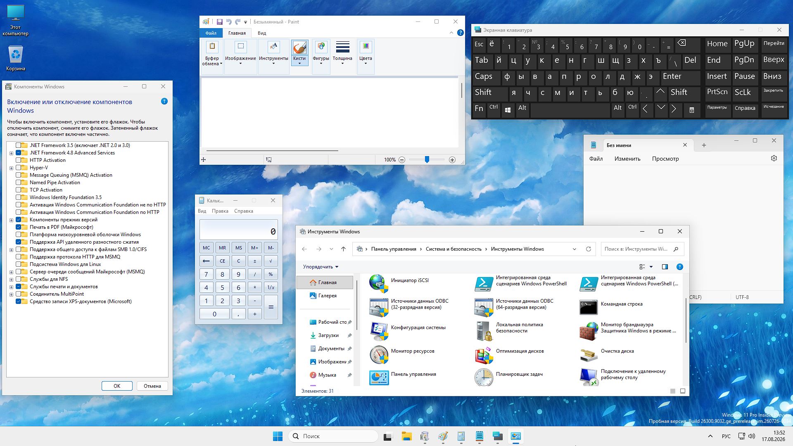Toggle the preview pane button in Windows Tools
The width and height of the screenshot is (793, 446).
(x=665, y=267)
